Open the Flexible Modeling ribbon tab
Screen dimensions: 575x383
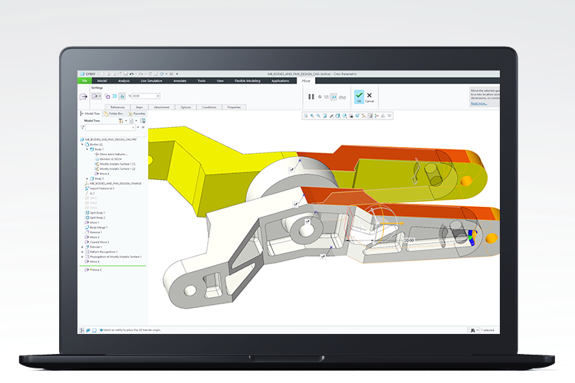[x=247, y=80]
